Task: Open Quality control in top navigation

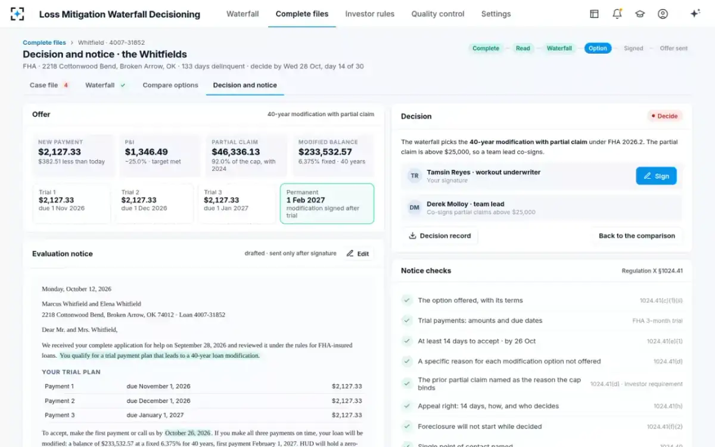Action: (438, 14)
